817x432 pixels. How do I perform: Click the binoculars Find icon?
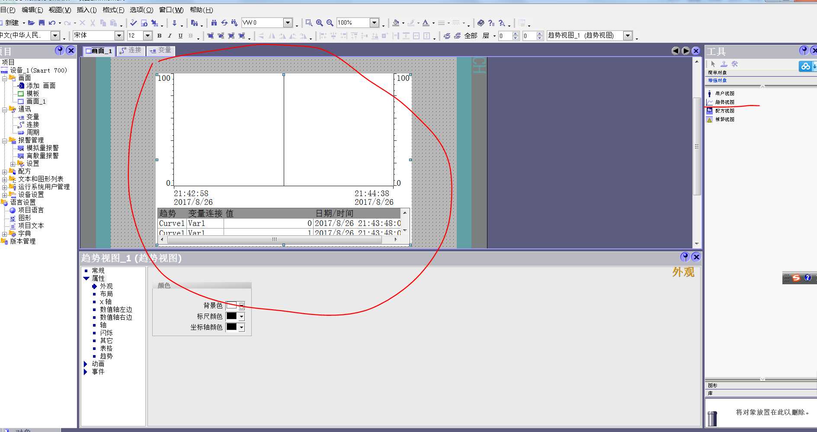(214, 23)
